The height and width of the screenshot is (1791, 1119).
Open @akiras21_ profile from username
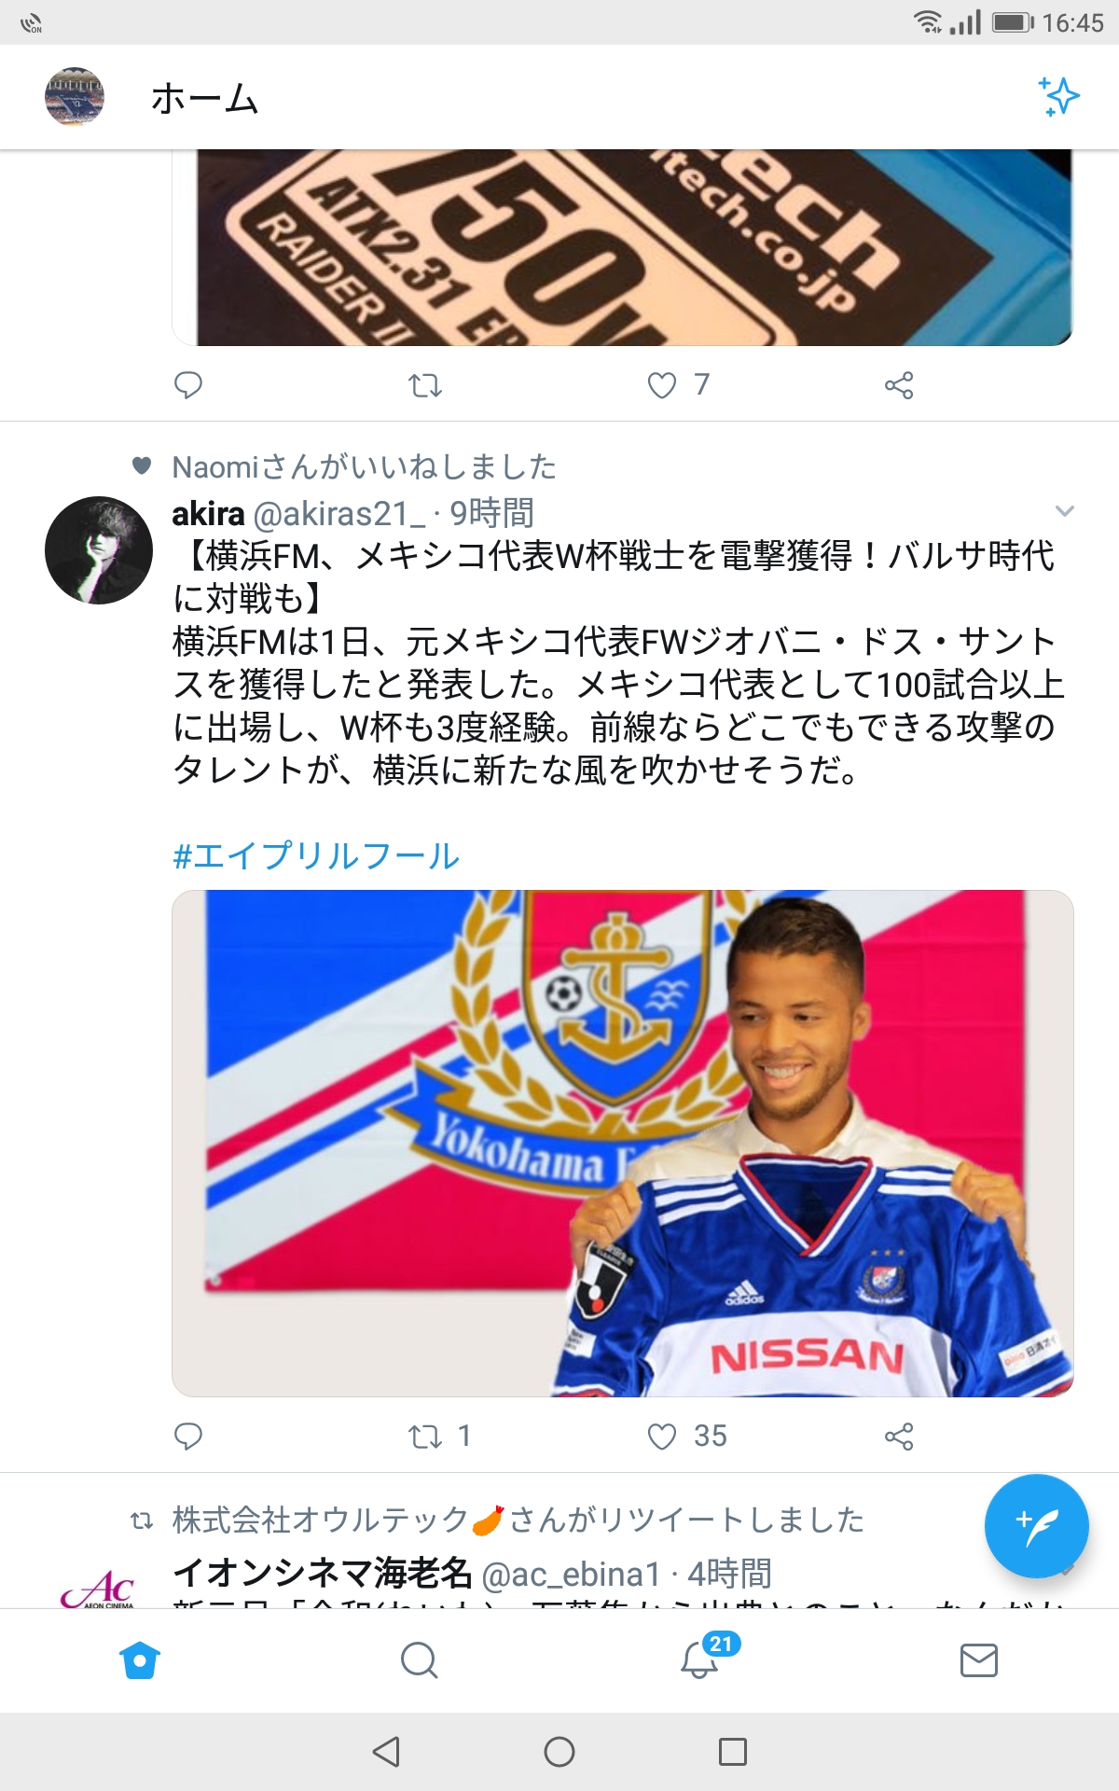point(339,513)
